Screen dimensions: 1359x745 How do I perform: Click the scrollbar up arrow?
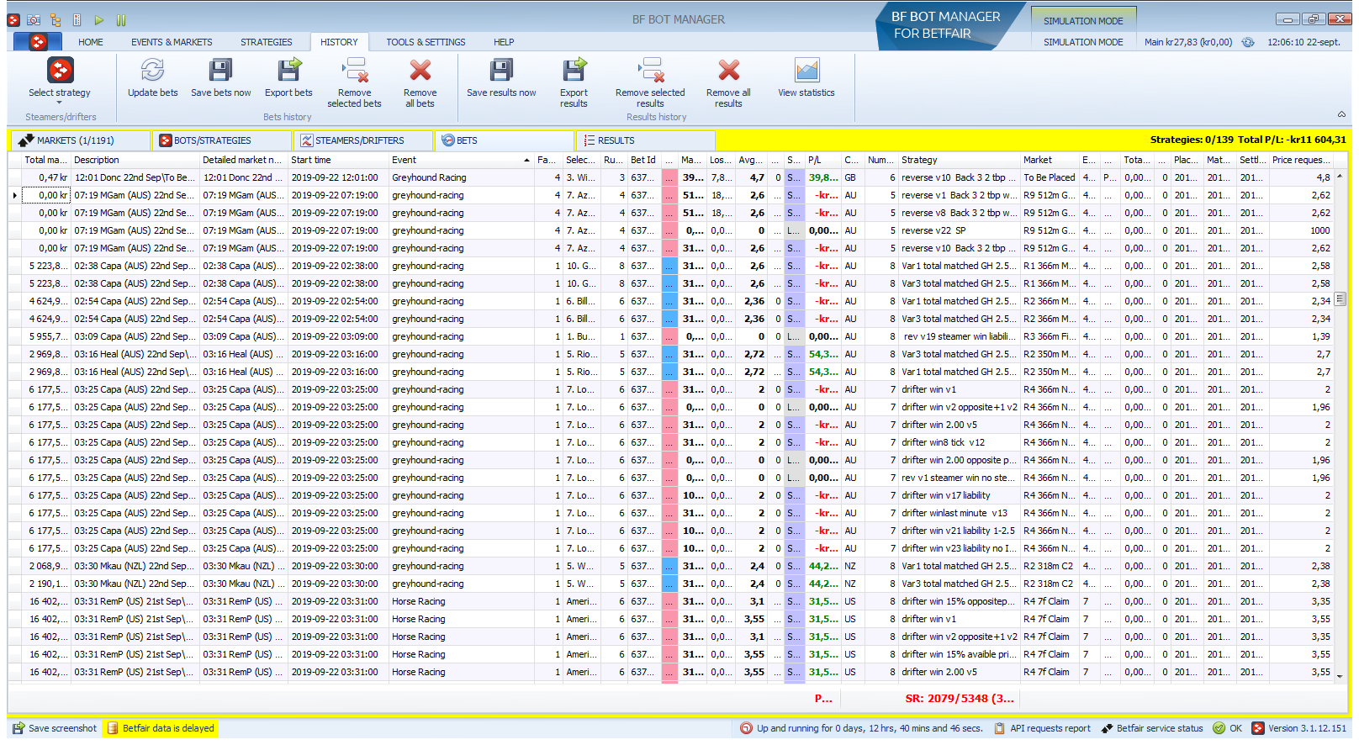click(x=1340, y=176)
